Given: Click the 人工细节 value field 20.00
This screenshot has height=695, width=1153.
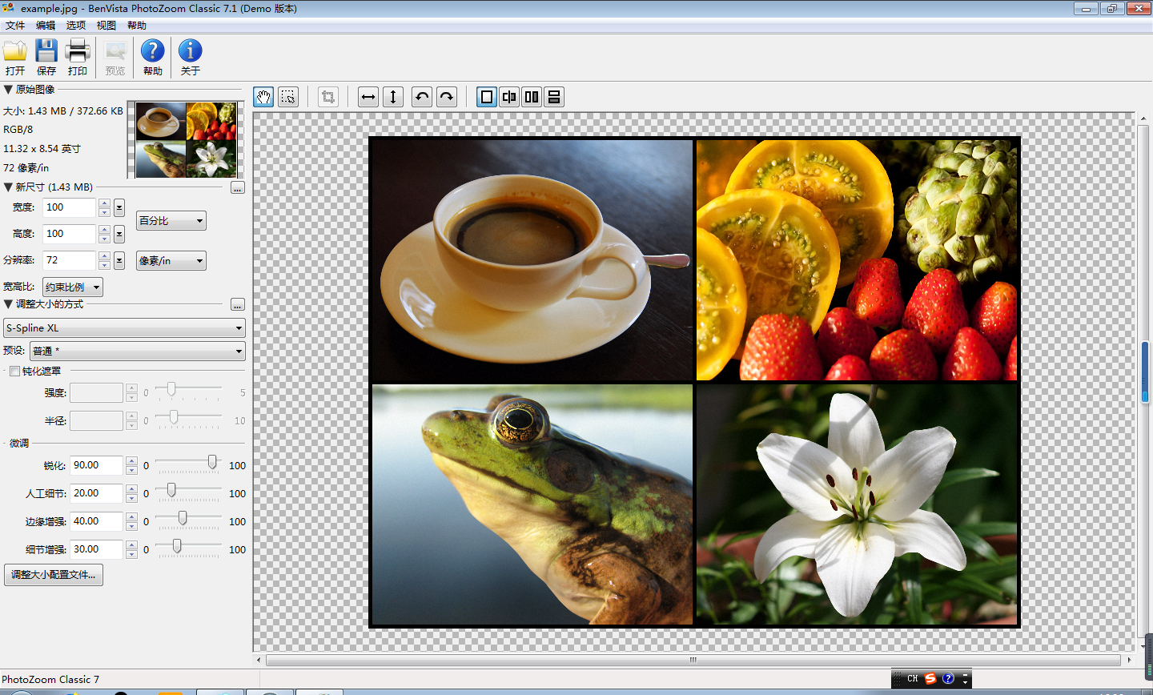Looking at the screenshot, I should pyautogui.click(x=97, y=493).
